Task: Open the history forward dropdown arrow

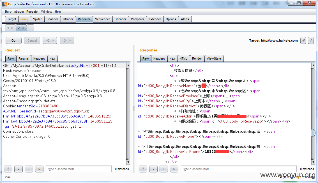Action: click(70, 40)
